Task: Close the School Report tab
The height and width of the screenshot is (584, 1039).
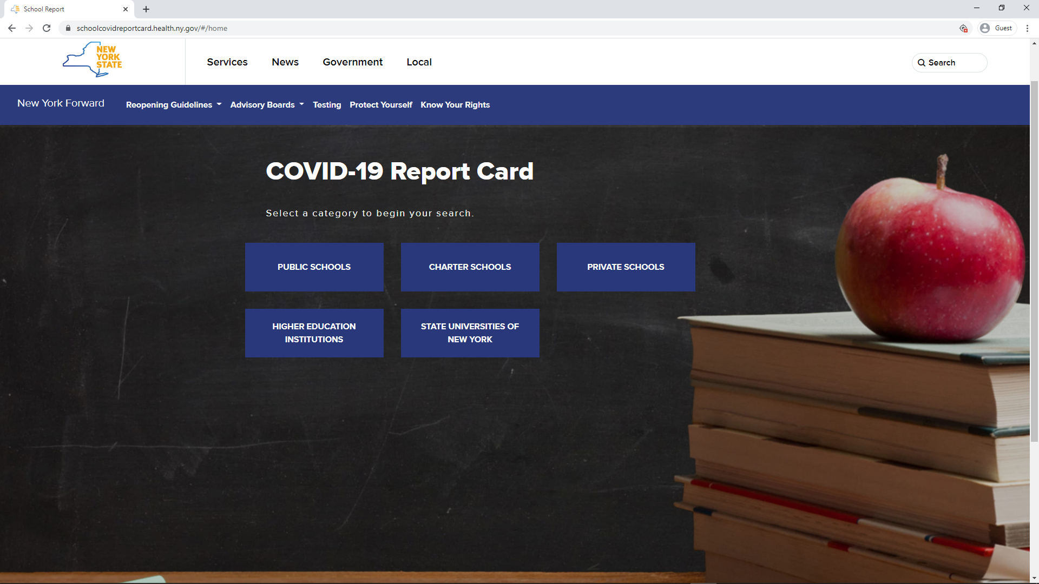Action: click(126, 9)
